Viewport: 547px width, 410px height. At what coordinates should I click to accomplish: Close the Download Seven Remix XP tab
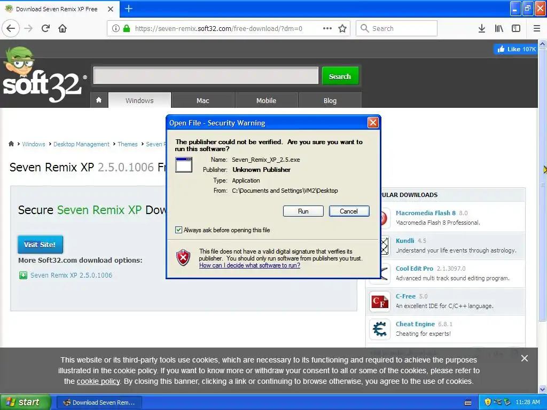pos(110,9)
